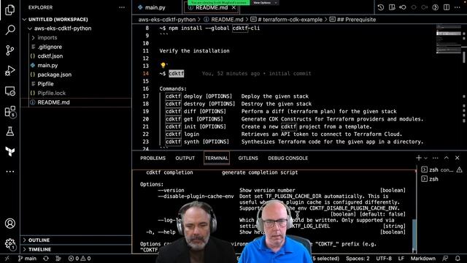The image size is (467, 263).
Task: Open notifications bell in status bar
Action: click(x=458, y=259)
